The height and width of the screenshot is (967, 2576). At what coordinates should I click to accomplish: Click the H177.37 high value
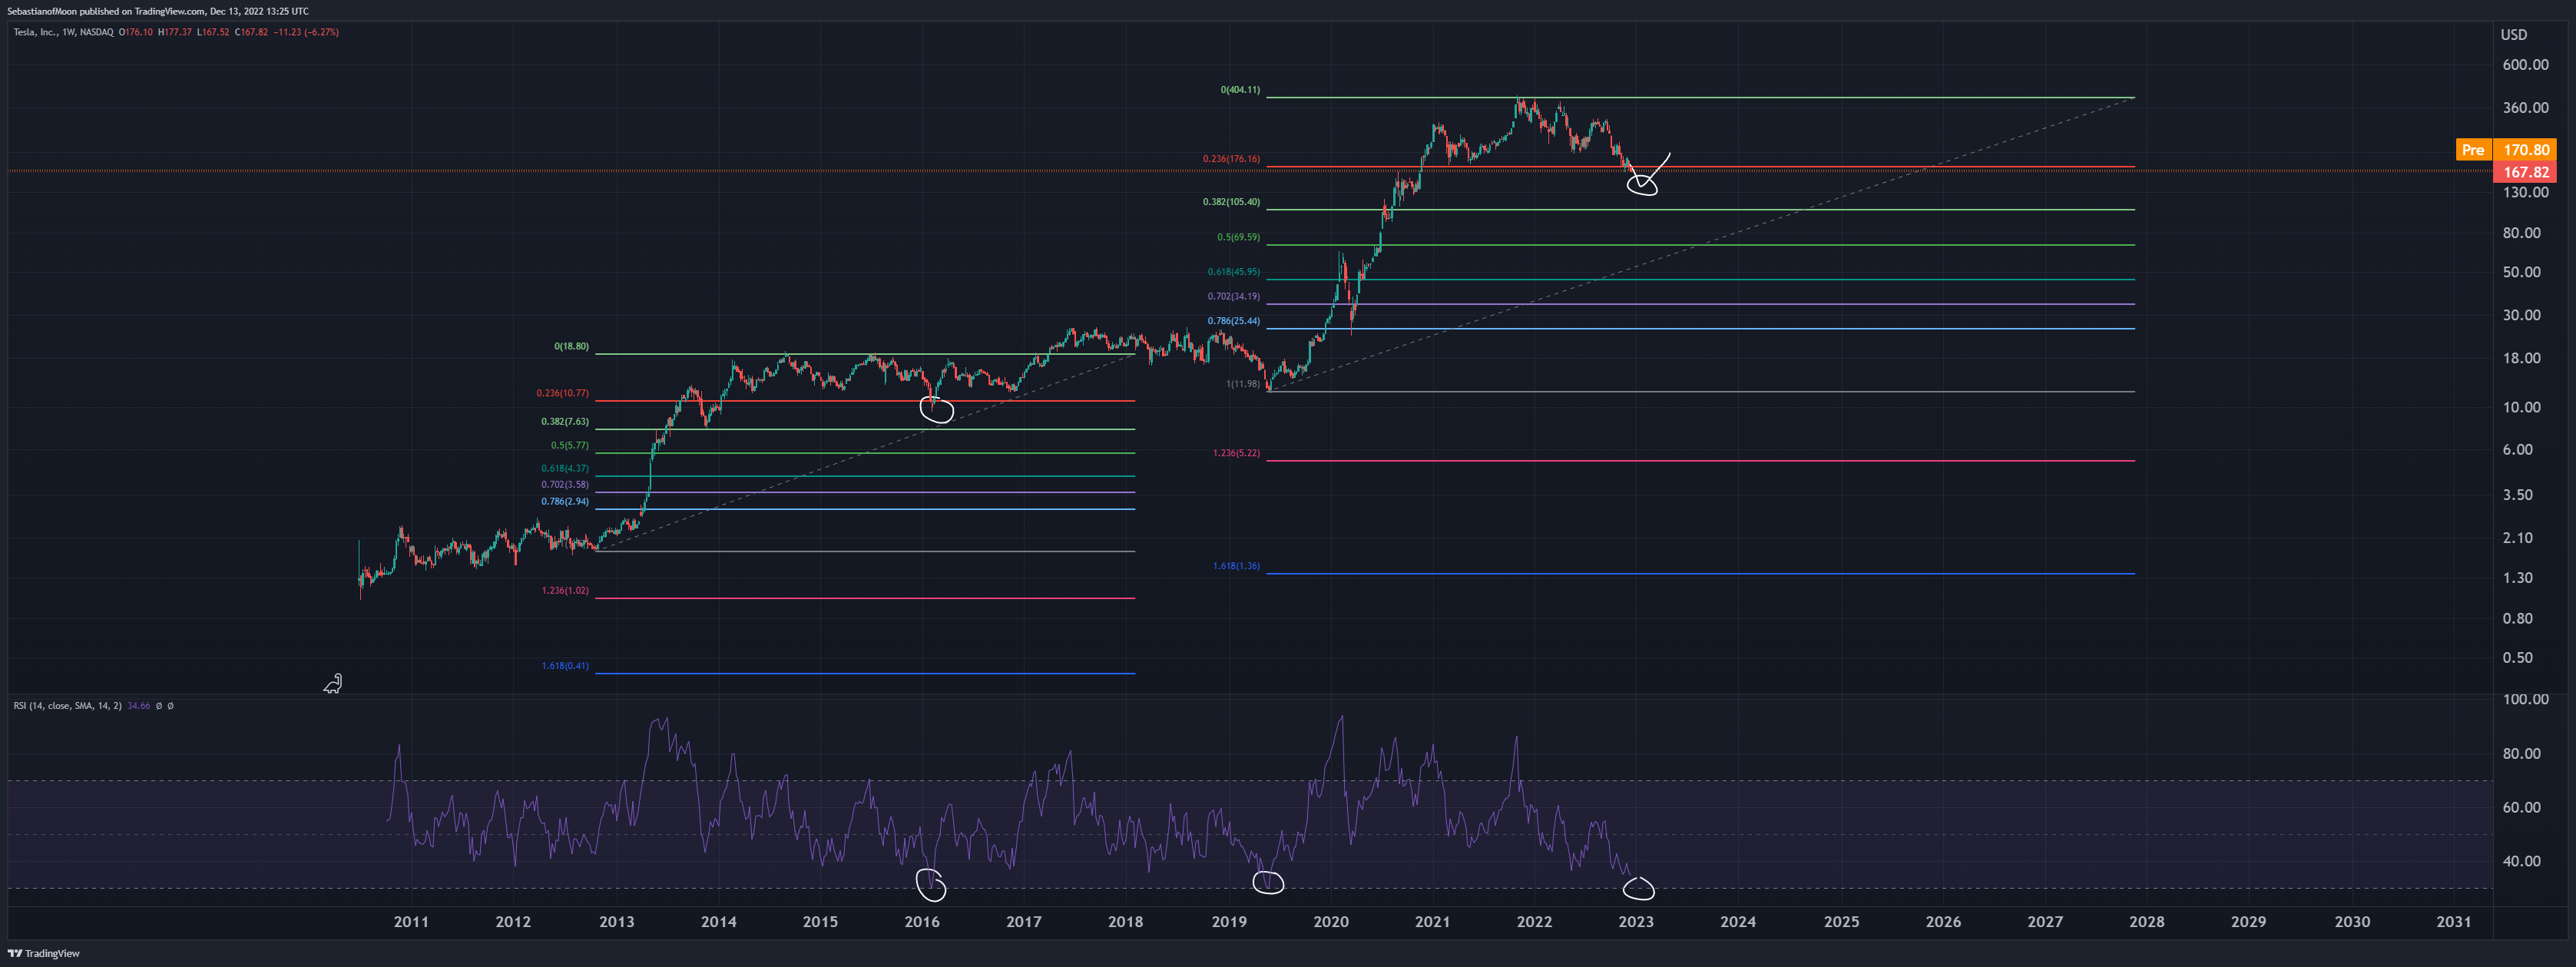175,32
